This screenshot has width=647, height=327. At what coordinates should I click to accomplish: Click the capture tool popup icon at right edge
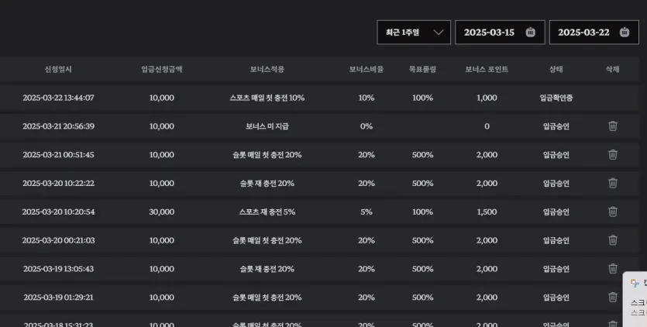(635, 283)
